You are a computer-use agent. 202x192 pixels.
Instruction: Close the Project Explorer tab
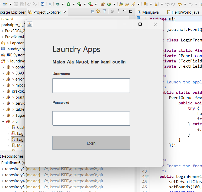64,12
